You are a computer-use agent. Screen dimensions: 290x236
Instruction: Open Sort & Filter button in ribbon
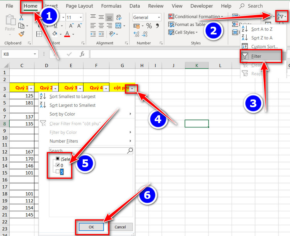point(281,17)
